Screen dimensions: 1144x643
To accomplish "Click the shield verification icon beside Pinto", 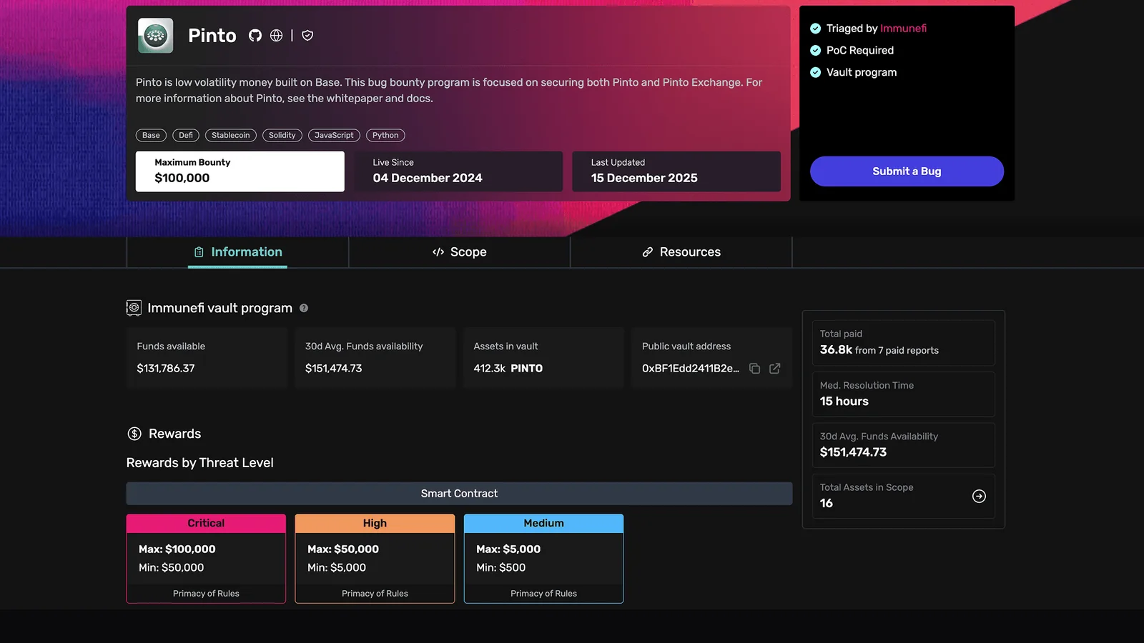I will pos(307,36).
